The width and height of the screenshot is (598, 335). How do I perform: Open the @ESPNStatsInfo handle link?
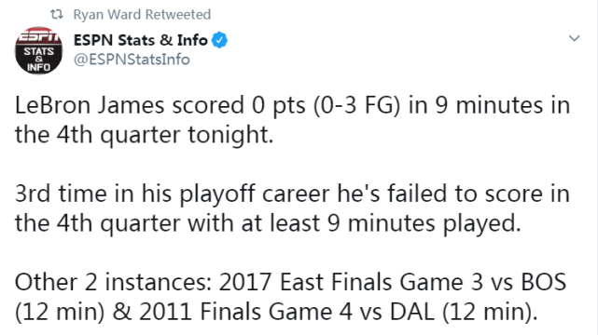pos(132,60)
